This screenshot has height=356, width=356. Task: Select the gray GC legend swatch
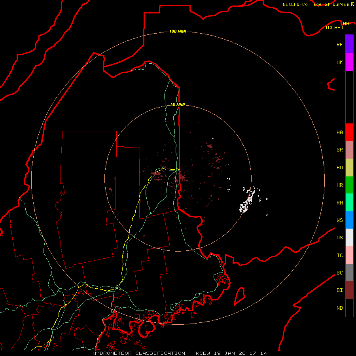[349, 273]
